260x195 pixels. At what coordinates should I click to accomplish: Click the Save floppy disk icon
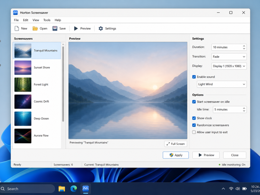55,29
